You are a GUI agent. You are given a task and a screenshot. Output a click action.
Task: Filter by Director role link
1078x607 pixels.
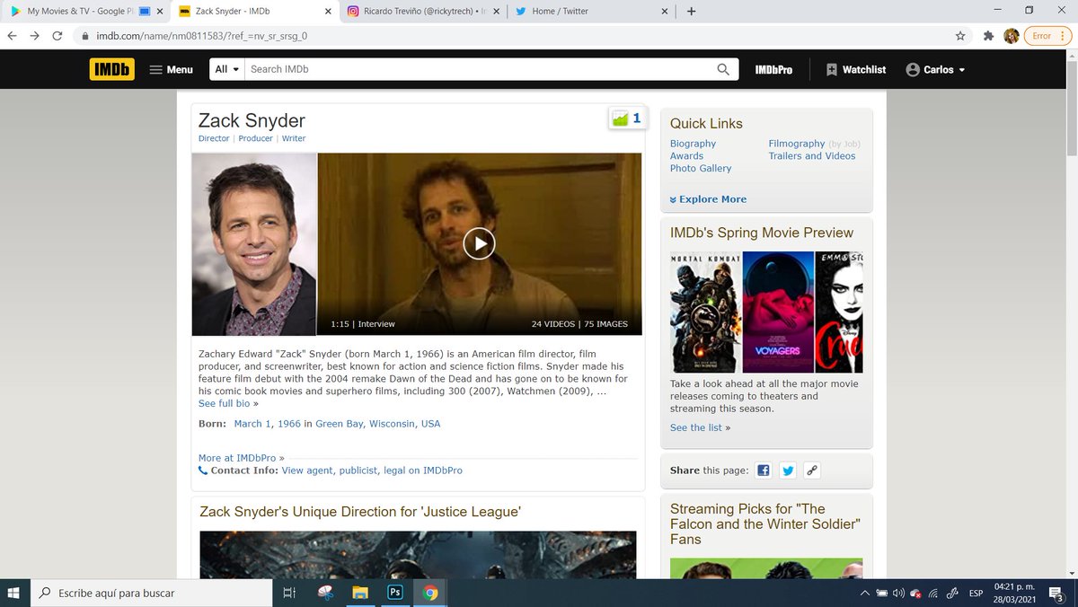coord(214,138)
